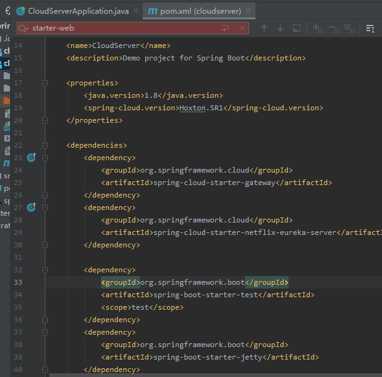Collapse fold marker at line 40
This screenshot has width=382, height=377.
click(x=45, y=370)
